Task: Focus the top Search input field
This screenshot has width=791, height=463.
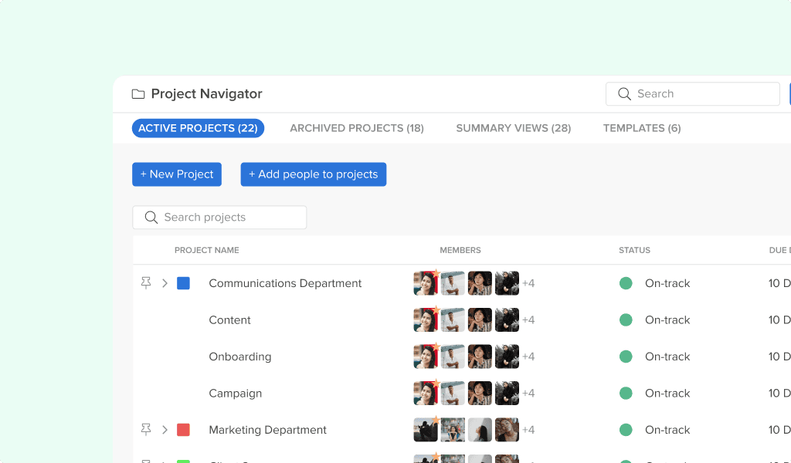Action: point(693,93)
